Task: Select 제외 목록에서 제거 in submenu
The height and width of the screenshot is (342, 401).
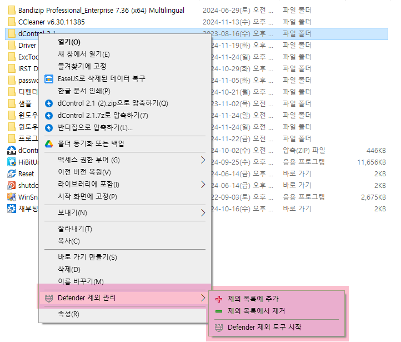Action: pyautogui.click(x=256, y=311)
